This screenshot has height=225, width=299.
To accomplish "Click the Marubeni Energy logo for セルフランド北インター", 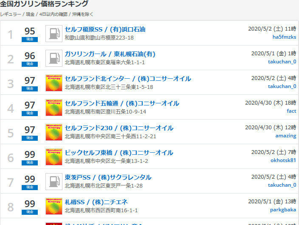I will (54, 83).
